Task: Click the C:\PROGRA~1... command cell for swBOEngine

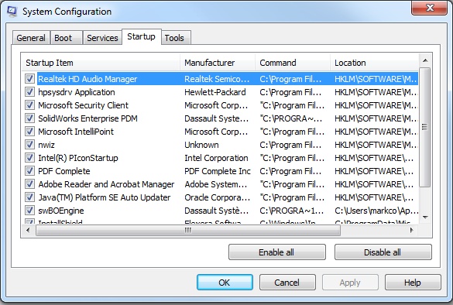Action: (x=292, y=211)
